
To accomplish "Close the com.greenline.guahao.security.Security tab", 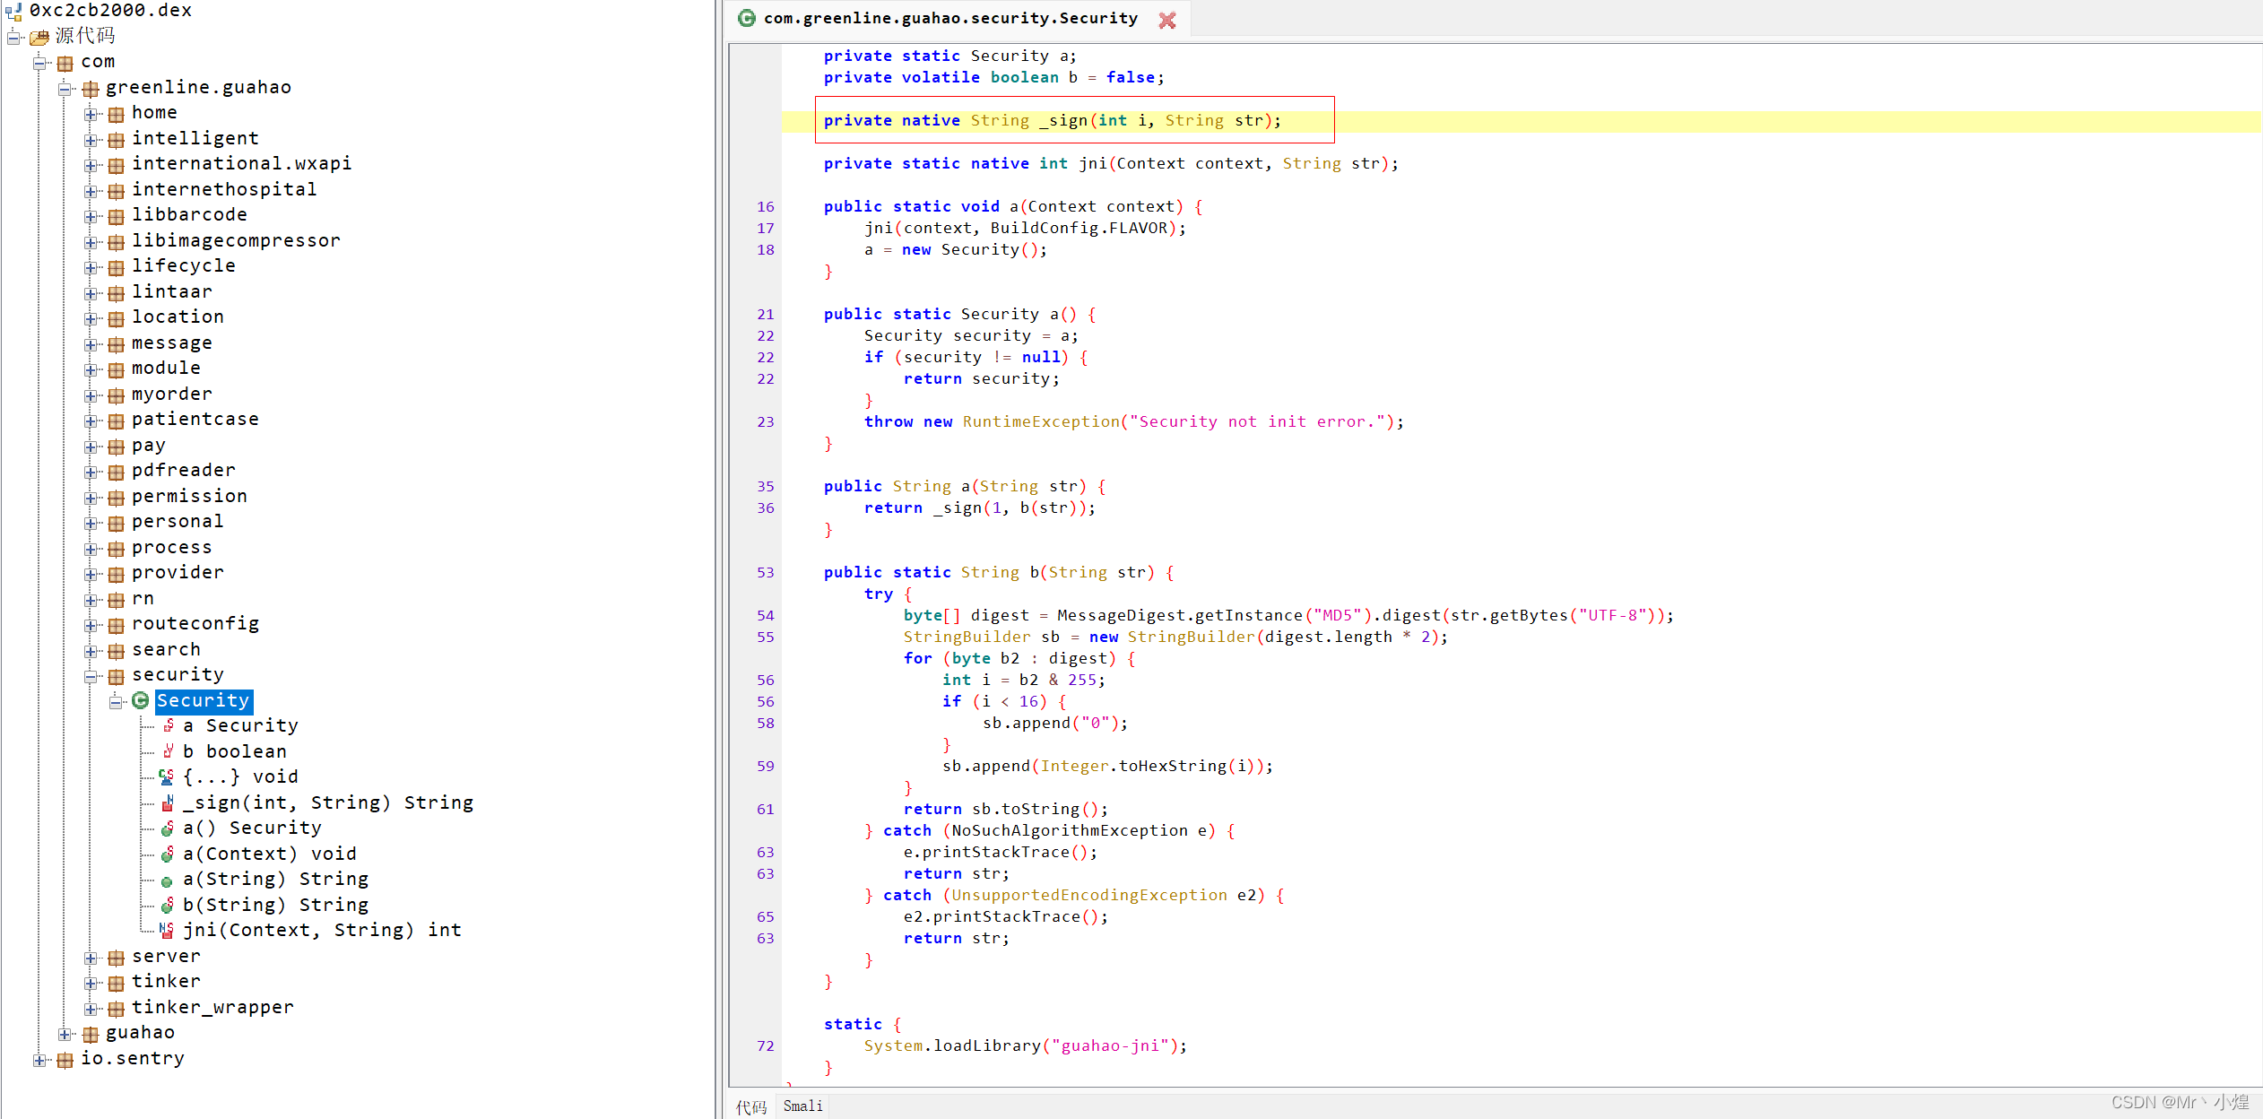I will pos(1166,20).
